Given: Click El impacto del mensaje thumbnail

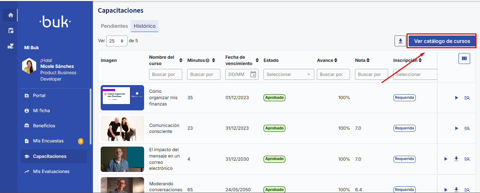Looking at the screenshot, I should coord(122,159).
